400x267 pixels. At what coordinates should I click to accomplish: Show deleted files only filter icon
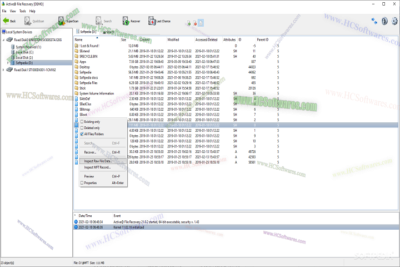195,23
